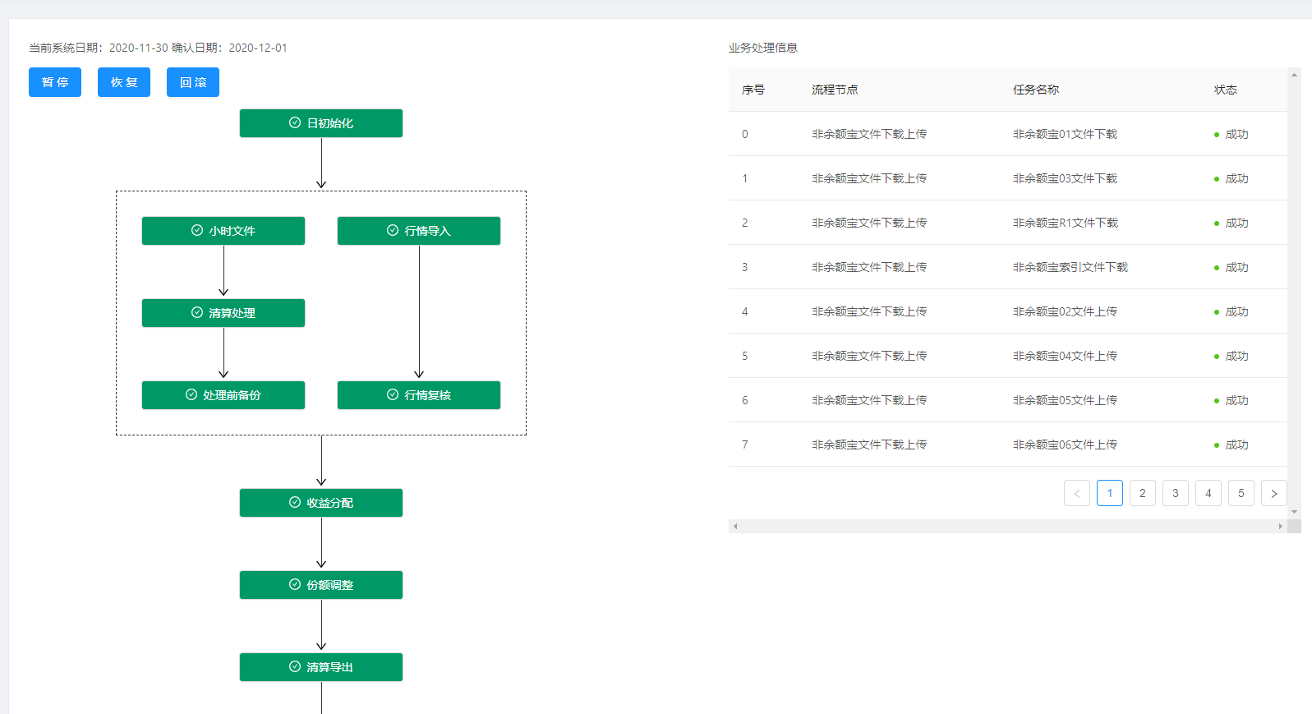The image size is (1312, 714).
Task: Open the 处理前备份 workflow node
Action: [x=223, y=395]
